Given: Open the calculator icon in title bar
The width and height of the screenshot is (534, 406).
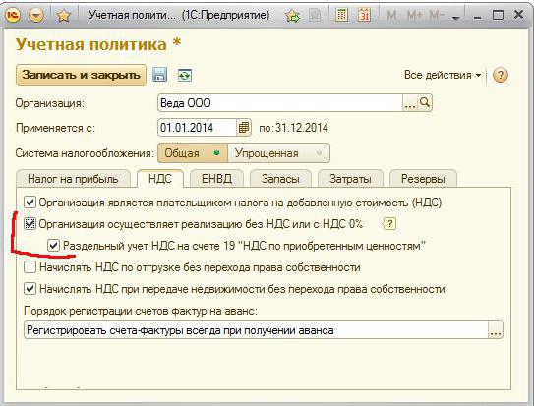Looking at the screenshot, I should point(341,15).
